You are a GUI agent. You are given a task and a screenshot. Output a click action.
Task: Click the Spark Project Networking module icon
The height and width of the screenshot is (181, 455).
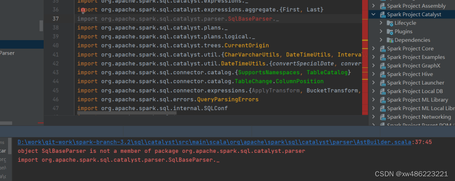tap(382, 117)
